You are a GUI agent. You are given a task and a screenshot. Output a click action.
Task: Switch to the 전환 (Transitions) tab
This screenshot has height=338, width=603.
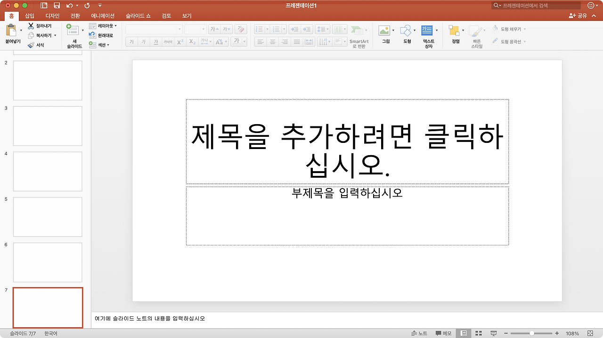coord(75,16)
